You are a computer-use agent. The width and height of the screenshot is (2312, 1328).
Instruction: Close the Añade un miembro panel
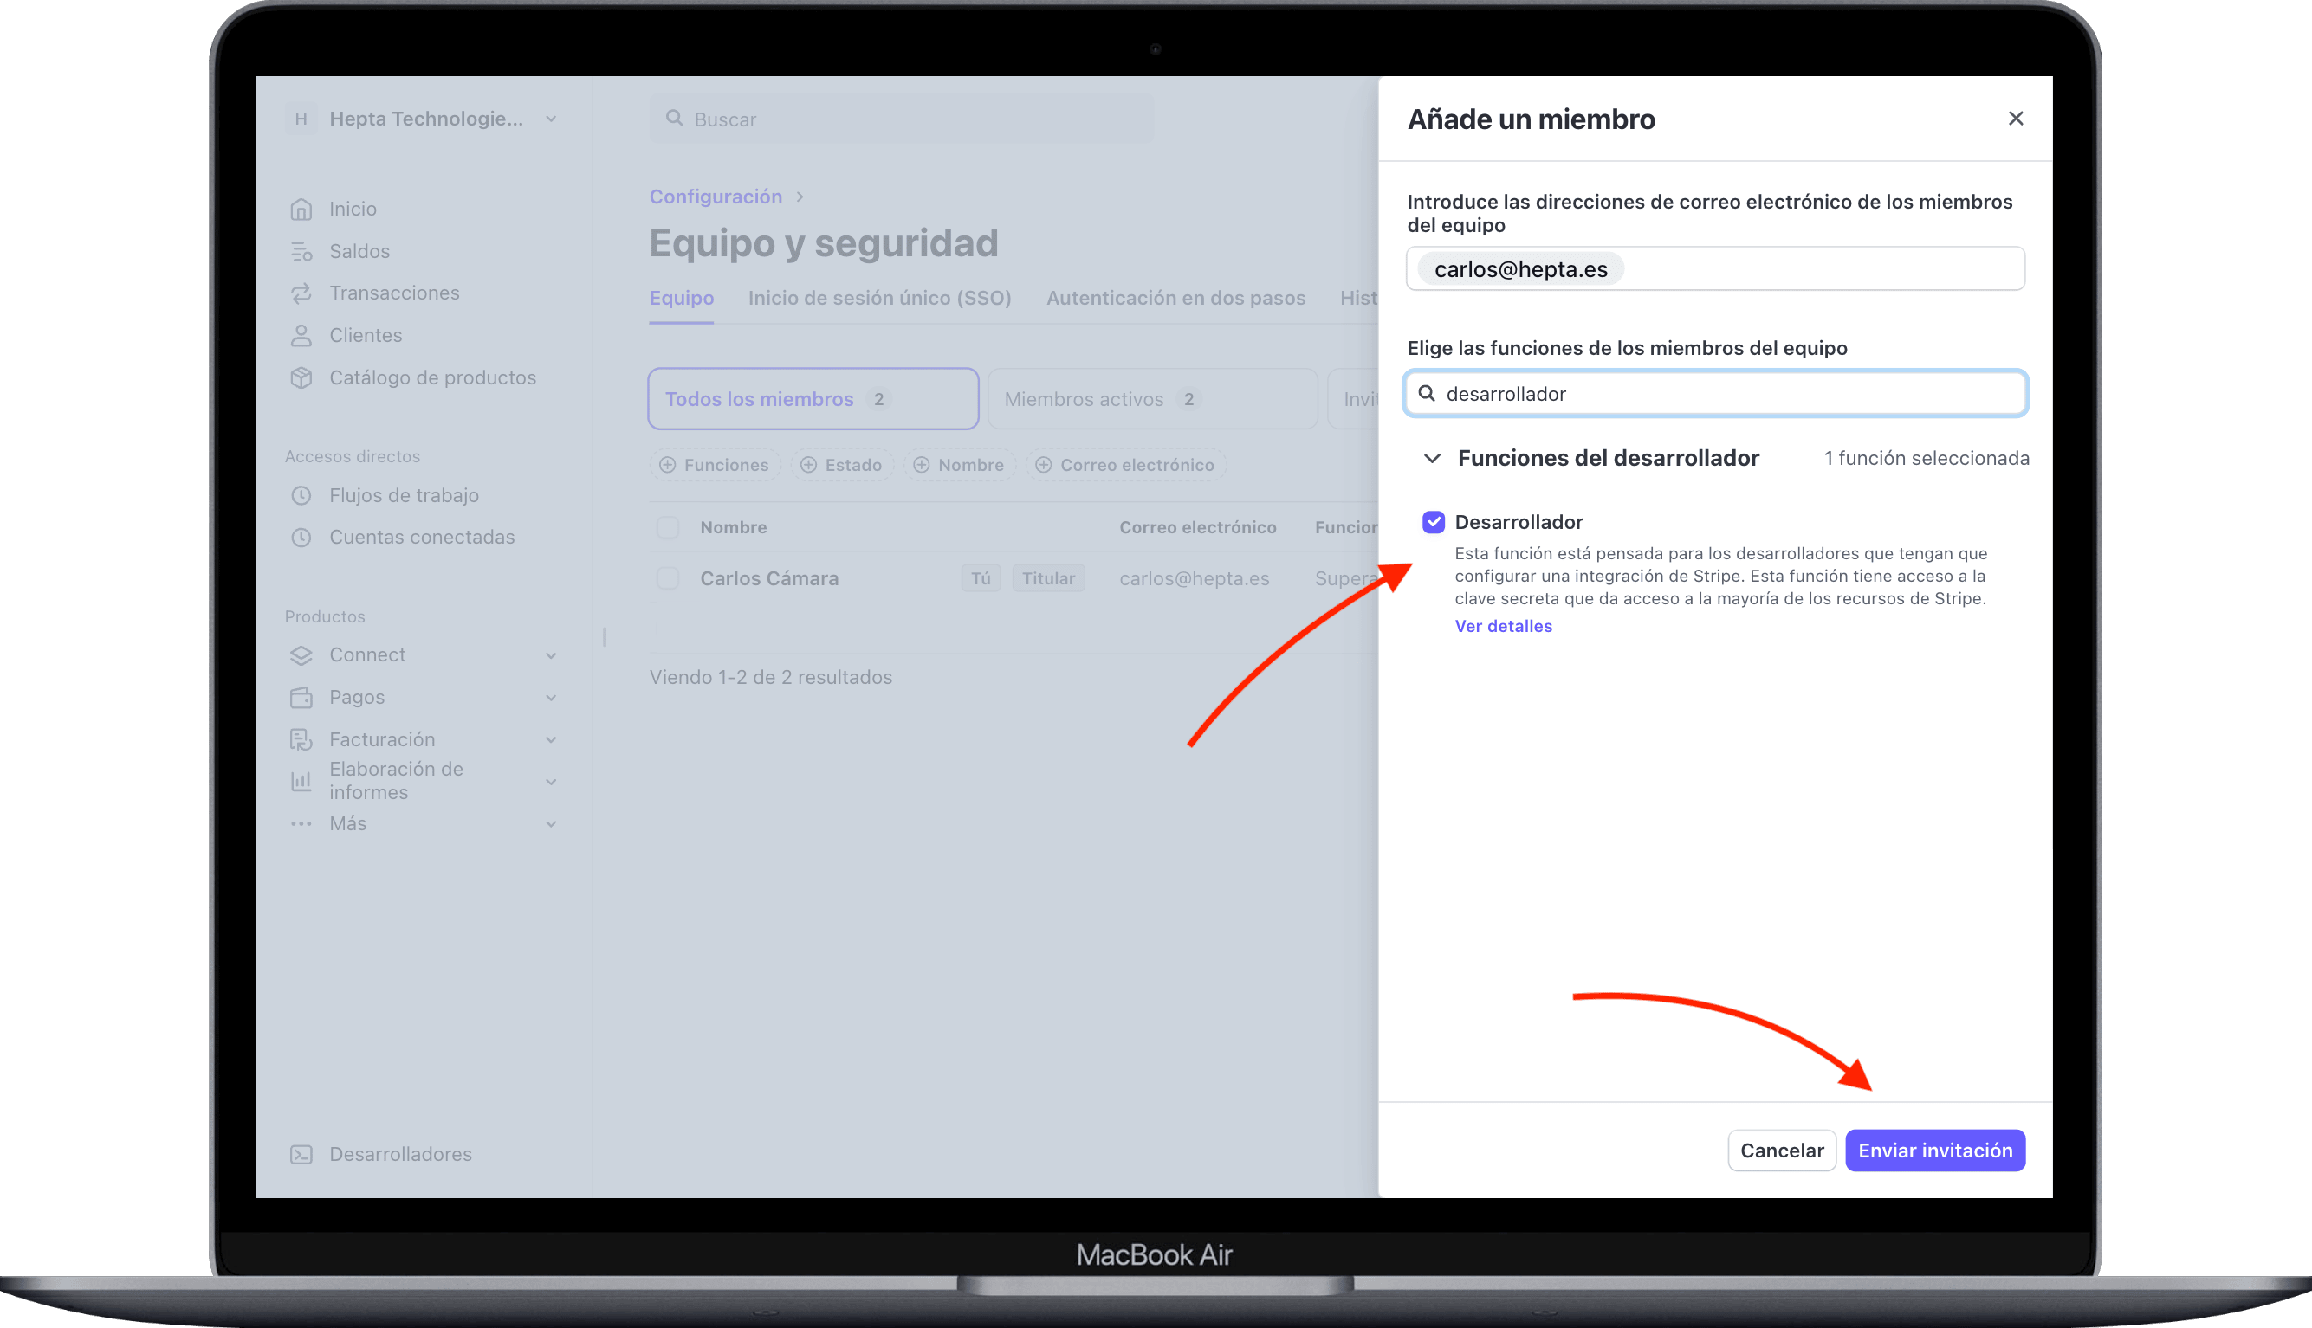tap(2016, 119)
